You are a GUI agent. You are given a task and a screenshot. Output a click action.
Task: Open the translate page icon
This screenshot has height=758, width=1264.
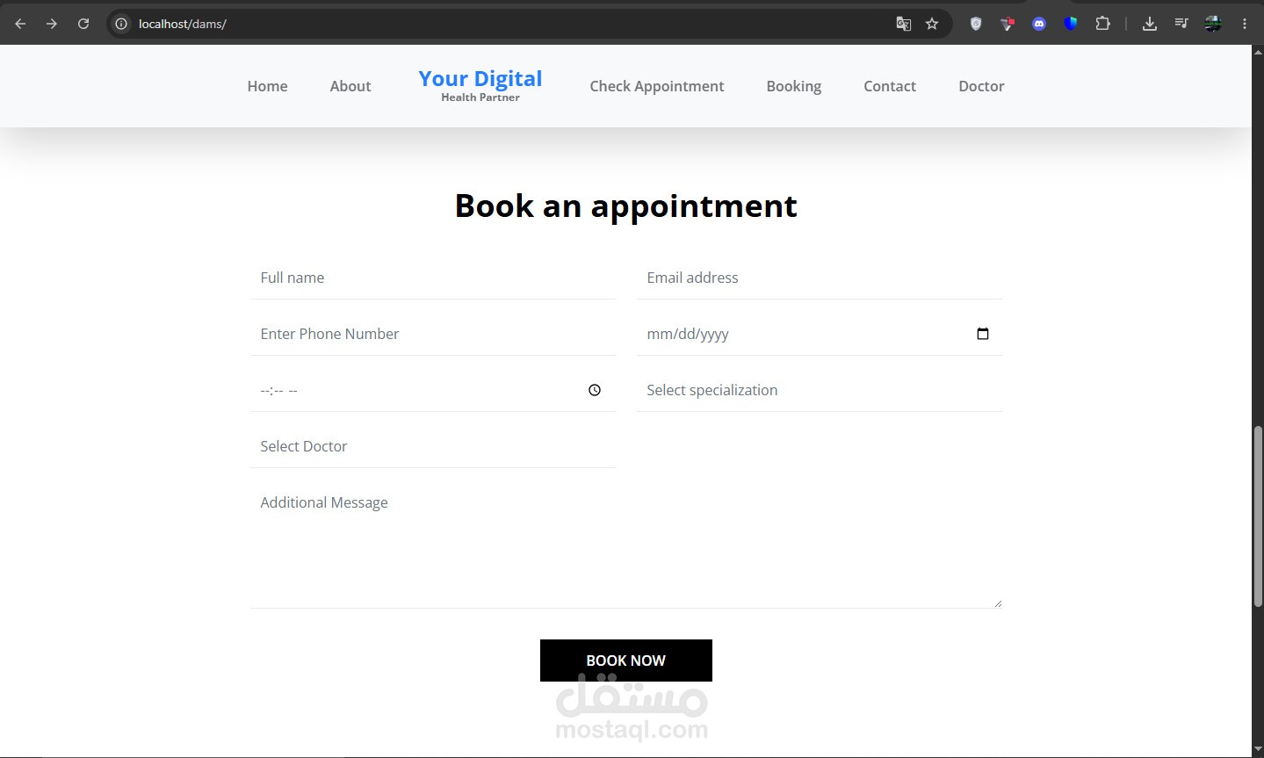(x=903, y=24)
